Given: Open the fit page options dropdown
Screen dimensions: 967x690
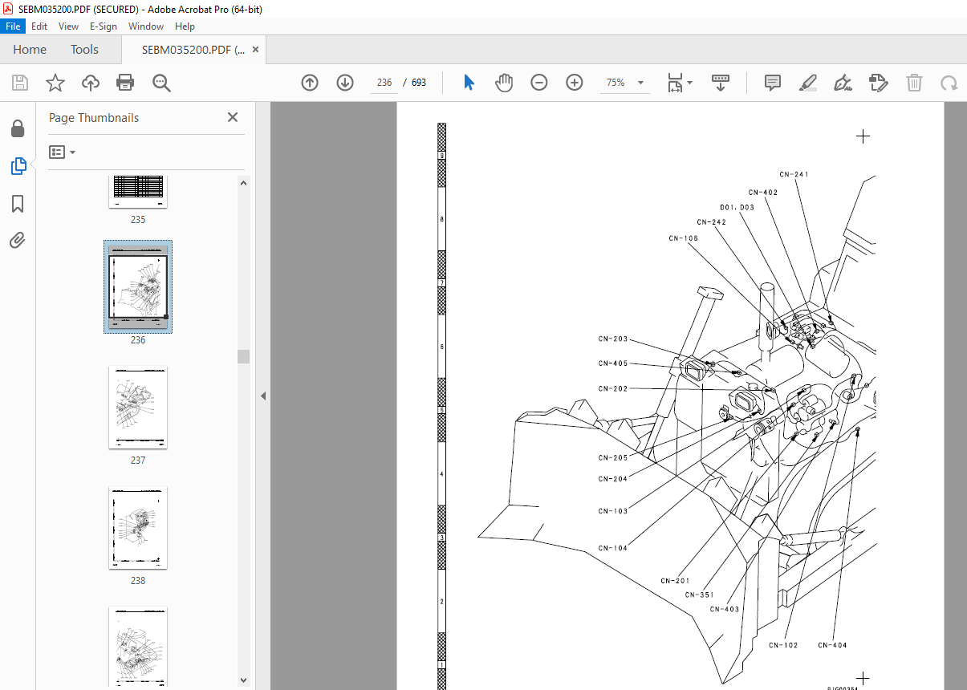Looking at the screenshot, I should 680,83.
